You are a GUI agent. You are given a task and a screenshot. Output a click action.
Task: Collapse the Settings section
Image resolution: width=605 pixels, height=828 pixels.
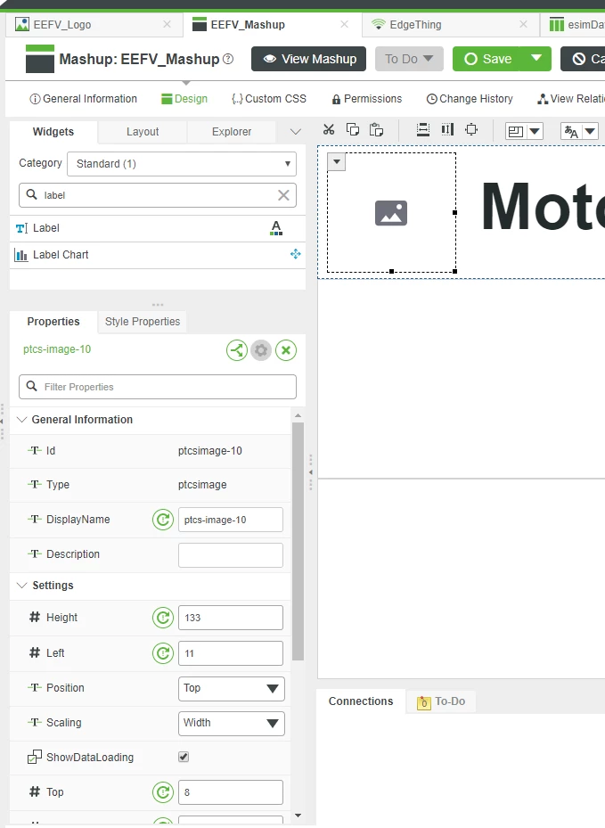pos(21,586)
